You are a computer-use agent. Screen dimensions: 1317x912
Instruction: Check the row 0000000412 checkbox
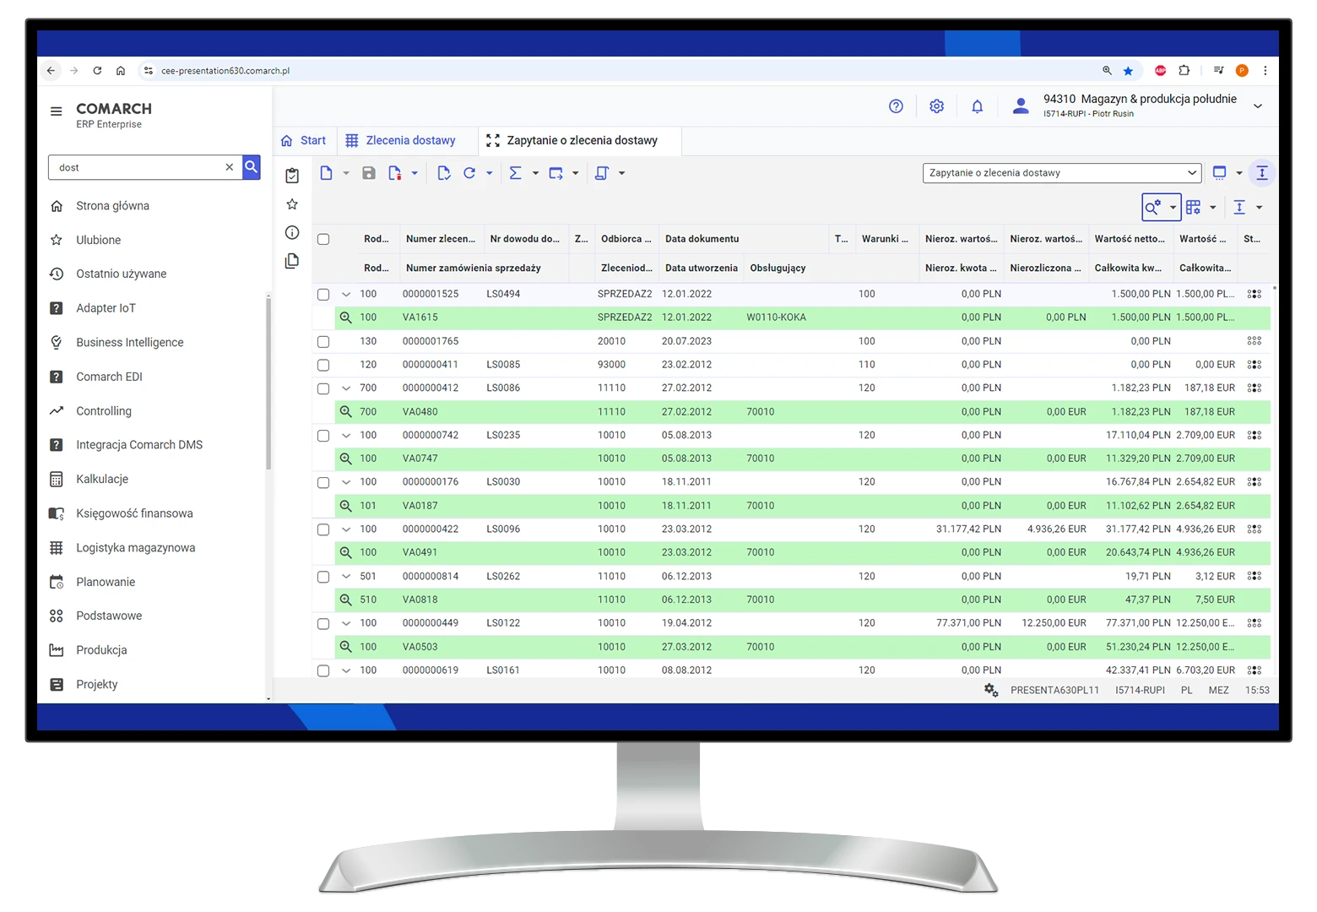[x=323, y=388]
